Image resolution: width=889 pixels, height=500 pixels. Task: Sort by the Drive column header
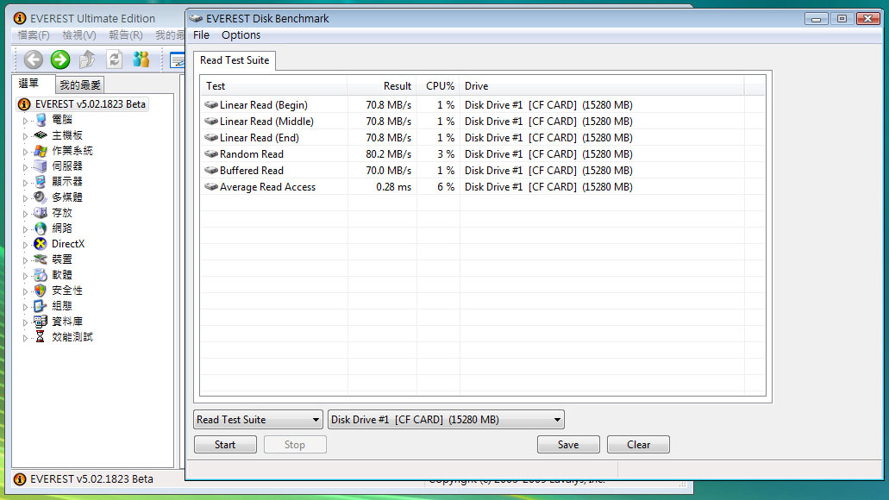(602, 86)
